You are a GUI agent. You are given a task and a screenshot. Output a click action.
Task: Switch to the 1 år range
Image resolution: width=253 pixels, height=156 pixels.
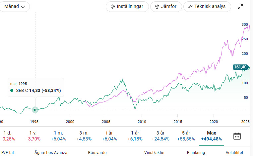point(135,136)
